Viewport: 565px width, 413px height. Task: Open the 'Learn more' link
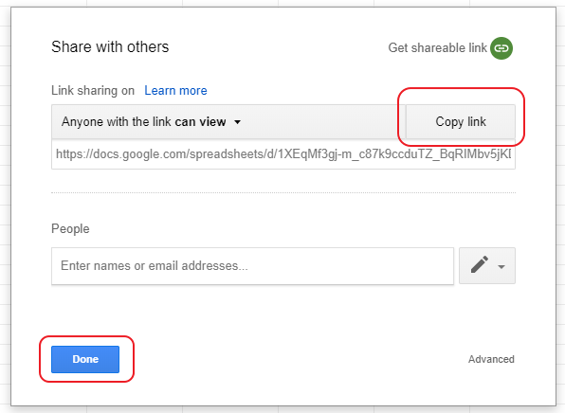pos(175,90)
